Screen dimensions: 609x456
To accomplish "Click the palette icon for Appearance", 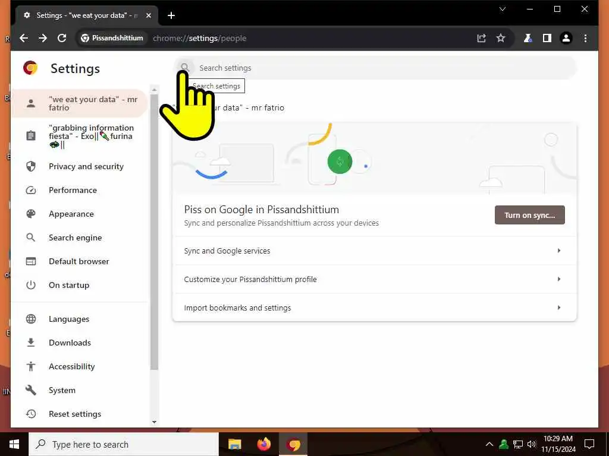I will tap(31, 214).
